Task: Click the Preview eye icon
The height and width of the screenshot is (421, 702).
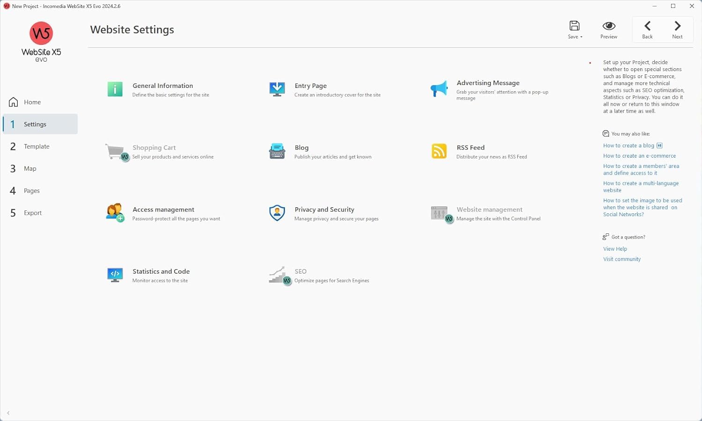Action: click(609, 26)
